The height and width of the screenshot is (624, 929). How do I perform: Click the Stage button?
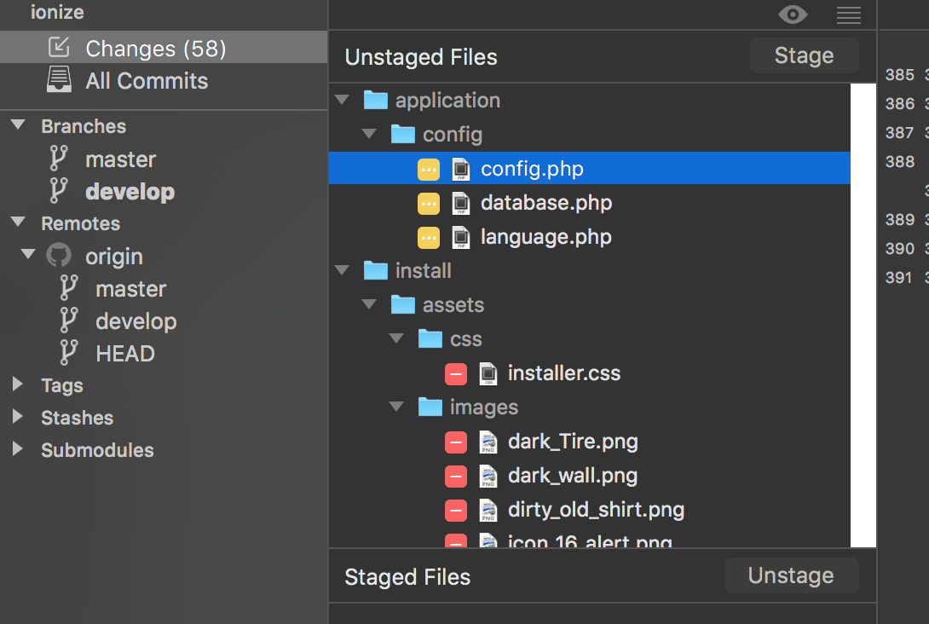pos(804,55)
